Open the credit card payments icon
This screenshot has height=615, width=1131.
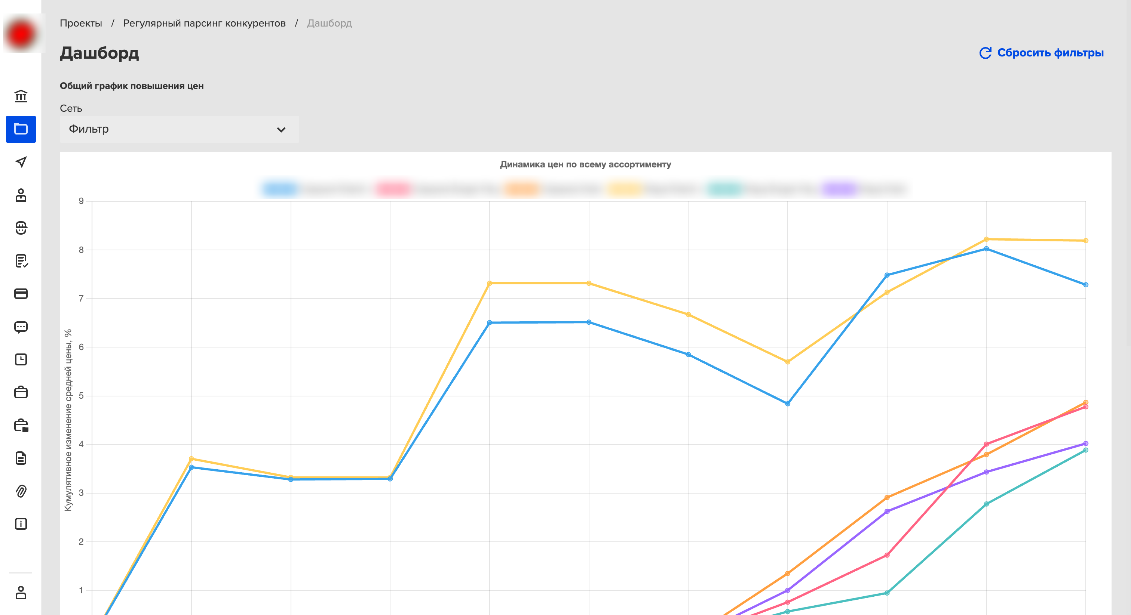pos(21,293)
